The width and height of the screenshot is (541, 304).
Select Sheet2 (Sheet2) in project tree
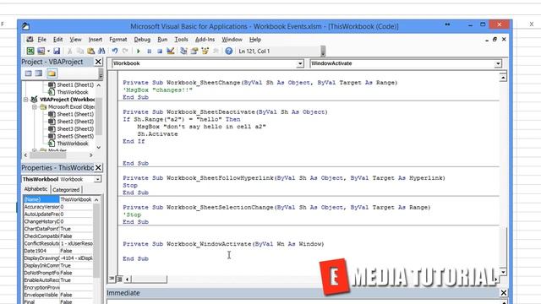tap(75, 122)
